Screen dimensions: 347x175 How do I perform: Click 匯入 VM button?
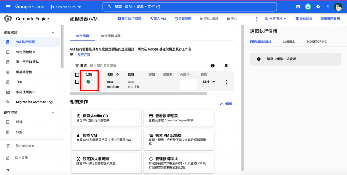[x=158, y=19]
